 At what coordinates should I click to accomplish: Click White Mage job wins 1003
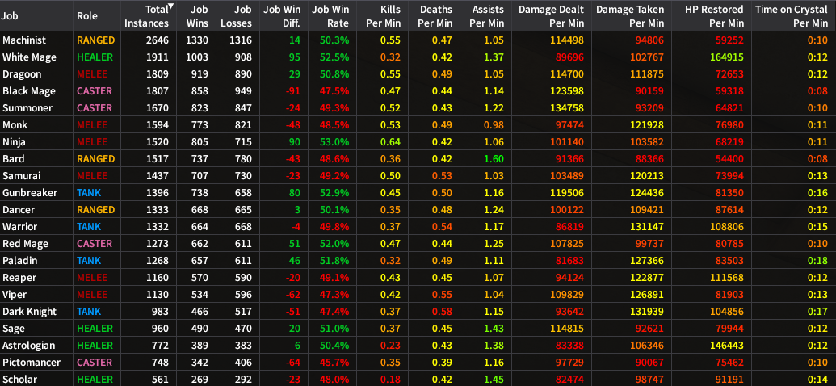(197, 57)
